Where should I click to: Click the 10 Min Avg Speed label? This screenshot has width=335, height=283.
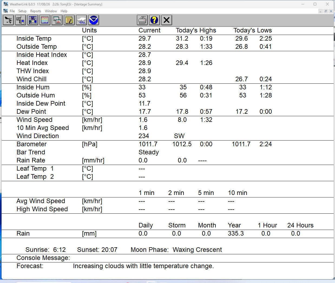click(x=43, y=128)
